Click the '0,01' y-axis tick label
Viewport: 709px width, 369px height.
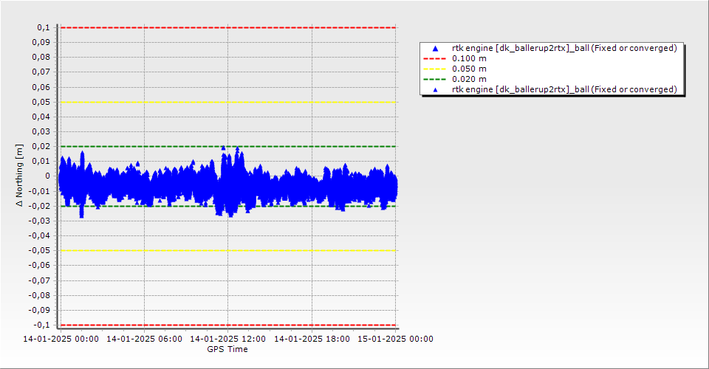(x=41, y=161)
